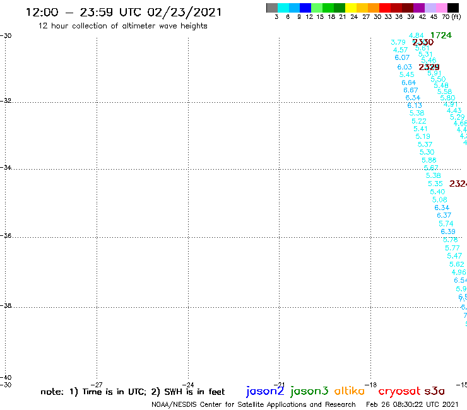This screenshot has width=467, height=410.
Task: Click the wave height value 6.67
Action: (411, 90)
